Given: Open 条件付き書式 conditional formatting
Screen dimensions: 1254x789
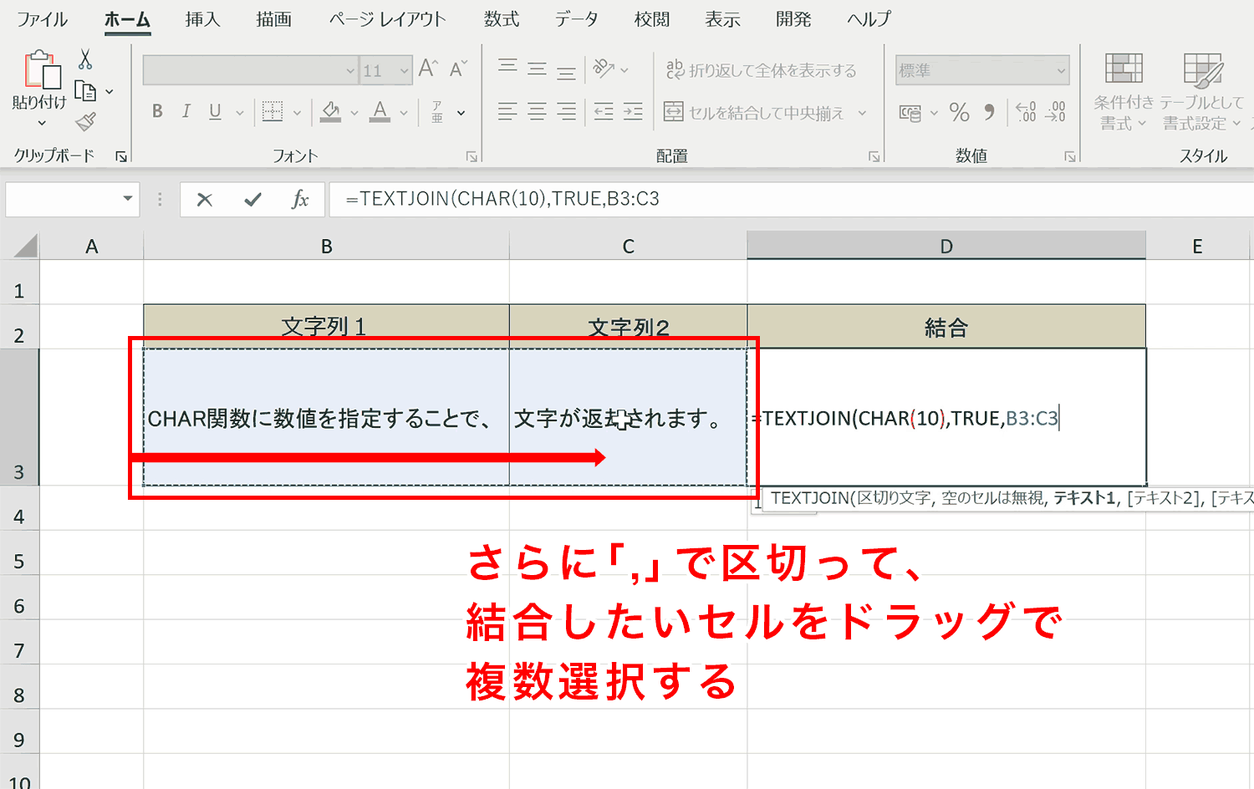Looking at the screenshot, I should [1123, 91].
